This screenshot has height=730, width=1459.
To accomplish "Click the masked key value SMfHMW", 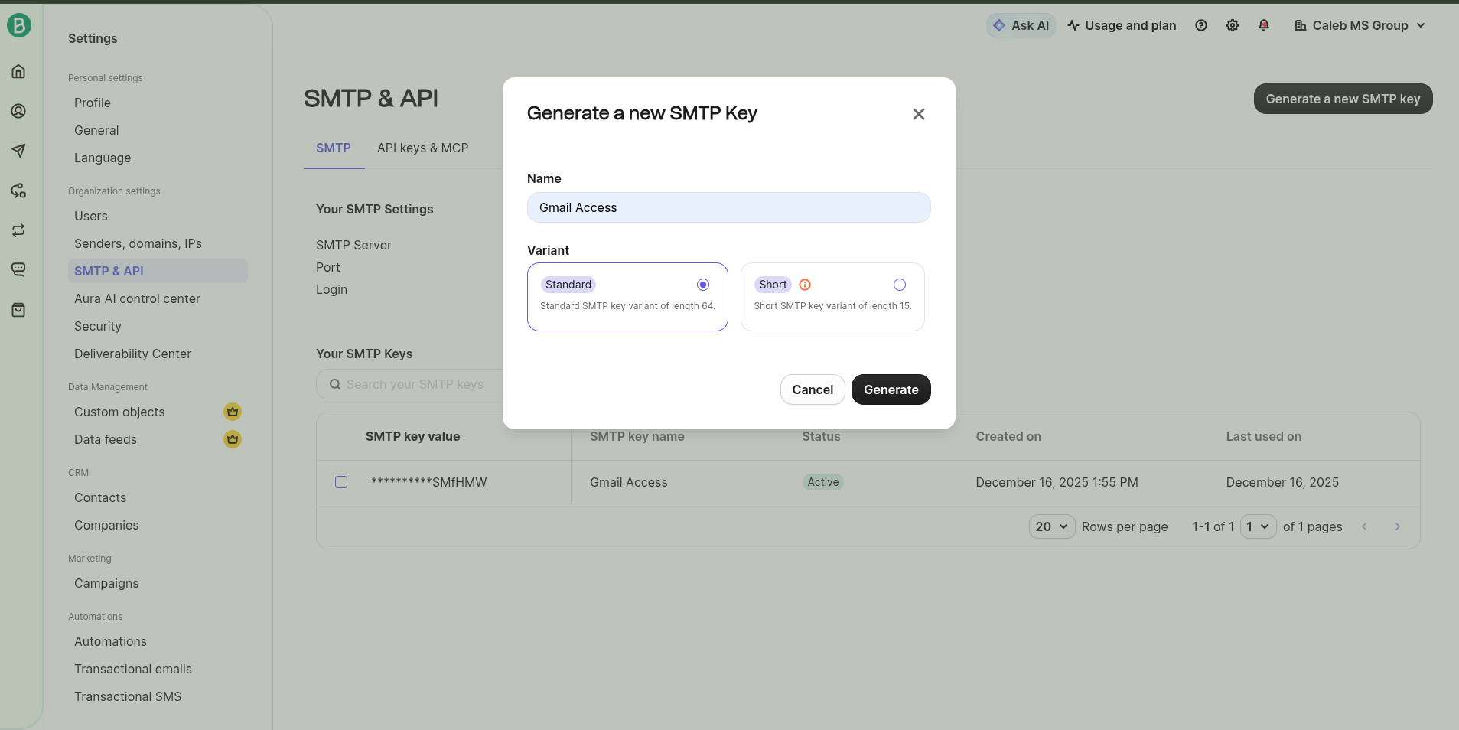I will tap(428, 482).
